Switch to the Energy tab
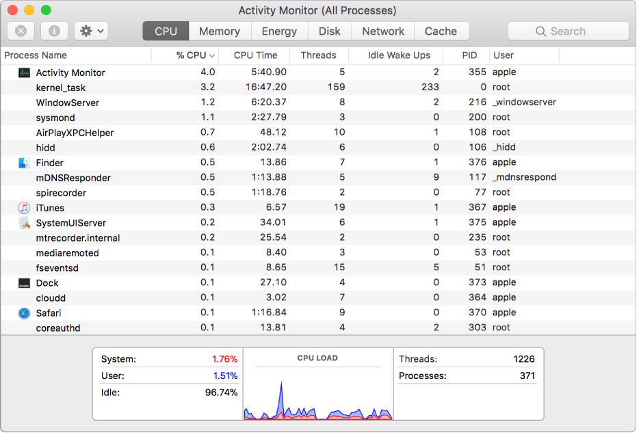The height and width of the screenshot is (433, 639). [x=279, y=31]
